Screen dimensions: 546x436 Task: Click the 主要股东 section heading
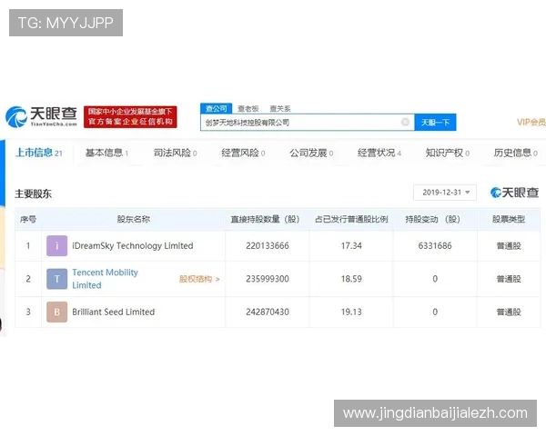point(33,193)
